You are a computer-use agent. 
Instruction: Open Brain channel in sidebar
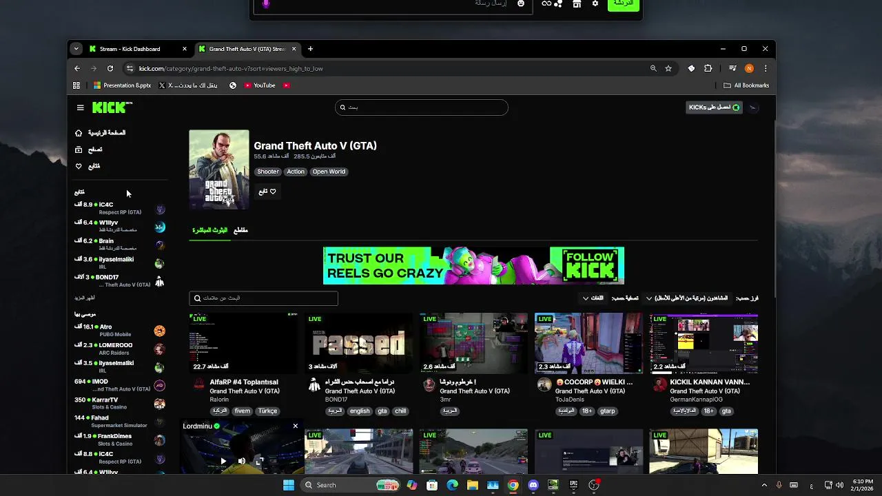[x=120, y=245]
